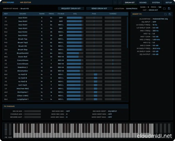Change INS MOD SRC value OFF
175x141 pixels.
(x=68, y=111)
